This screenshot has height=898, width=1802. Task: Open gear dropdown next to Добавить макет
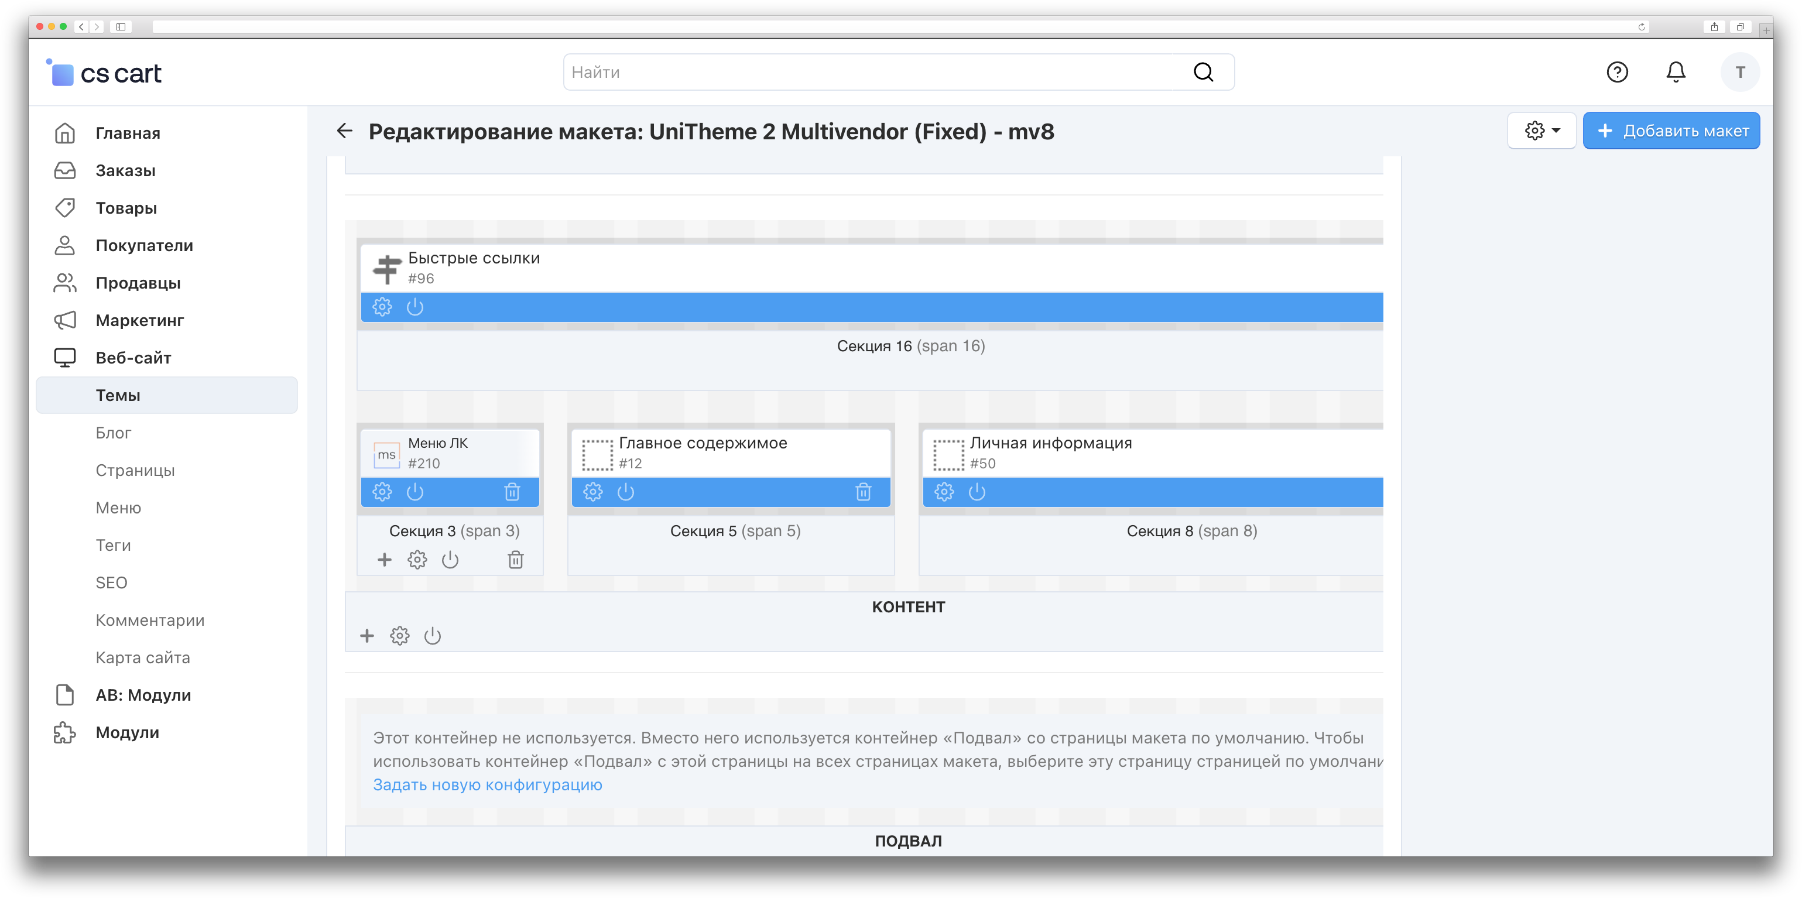[1542, 131]
